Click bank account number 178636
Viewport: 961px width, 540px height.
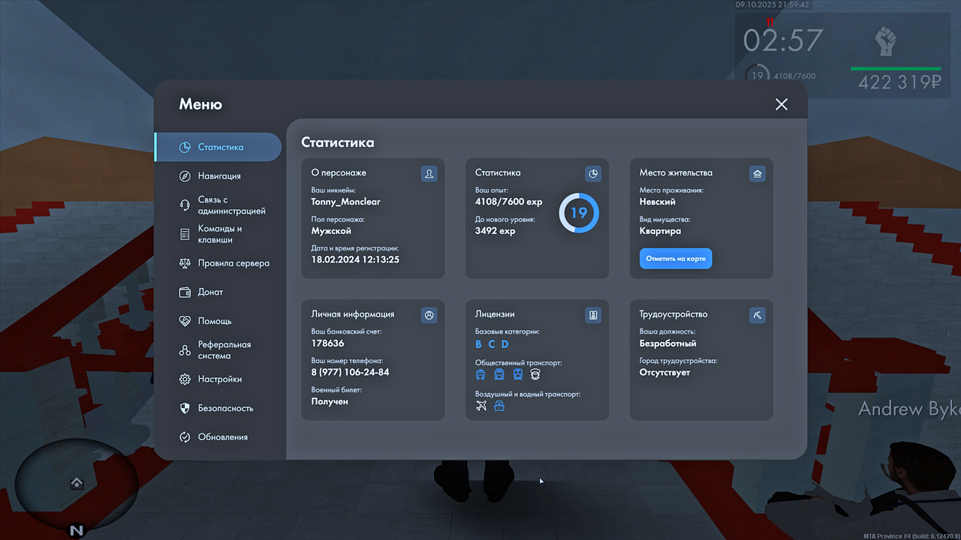pos(328,343)
